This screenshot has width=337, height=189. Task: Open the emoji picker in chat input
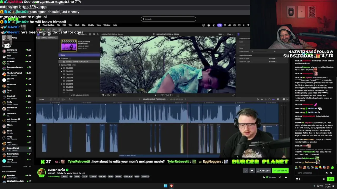(x=331, y=173)
